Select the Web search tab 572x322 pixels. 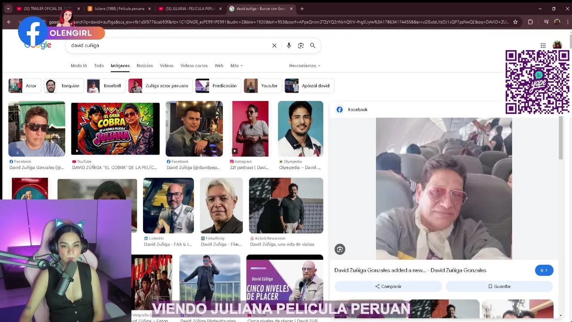[219, 66]
